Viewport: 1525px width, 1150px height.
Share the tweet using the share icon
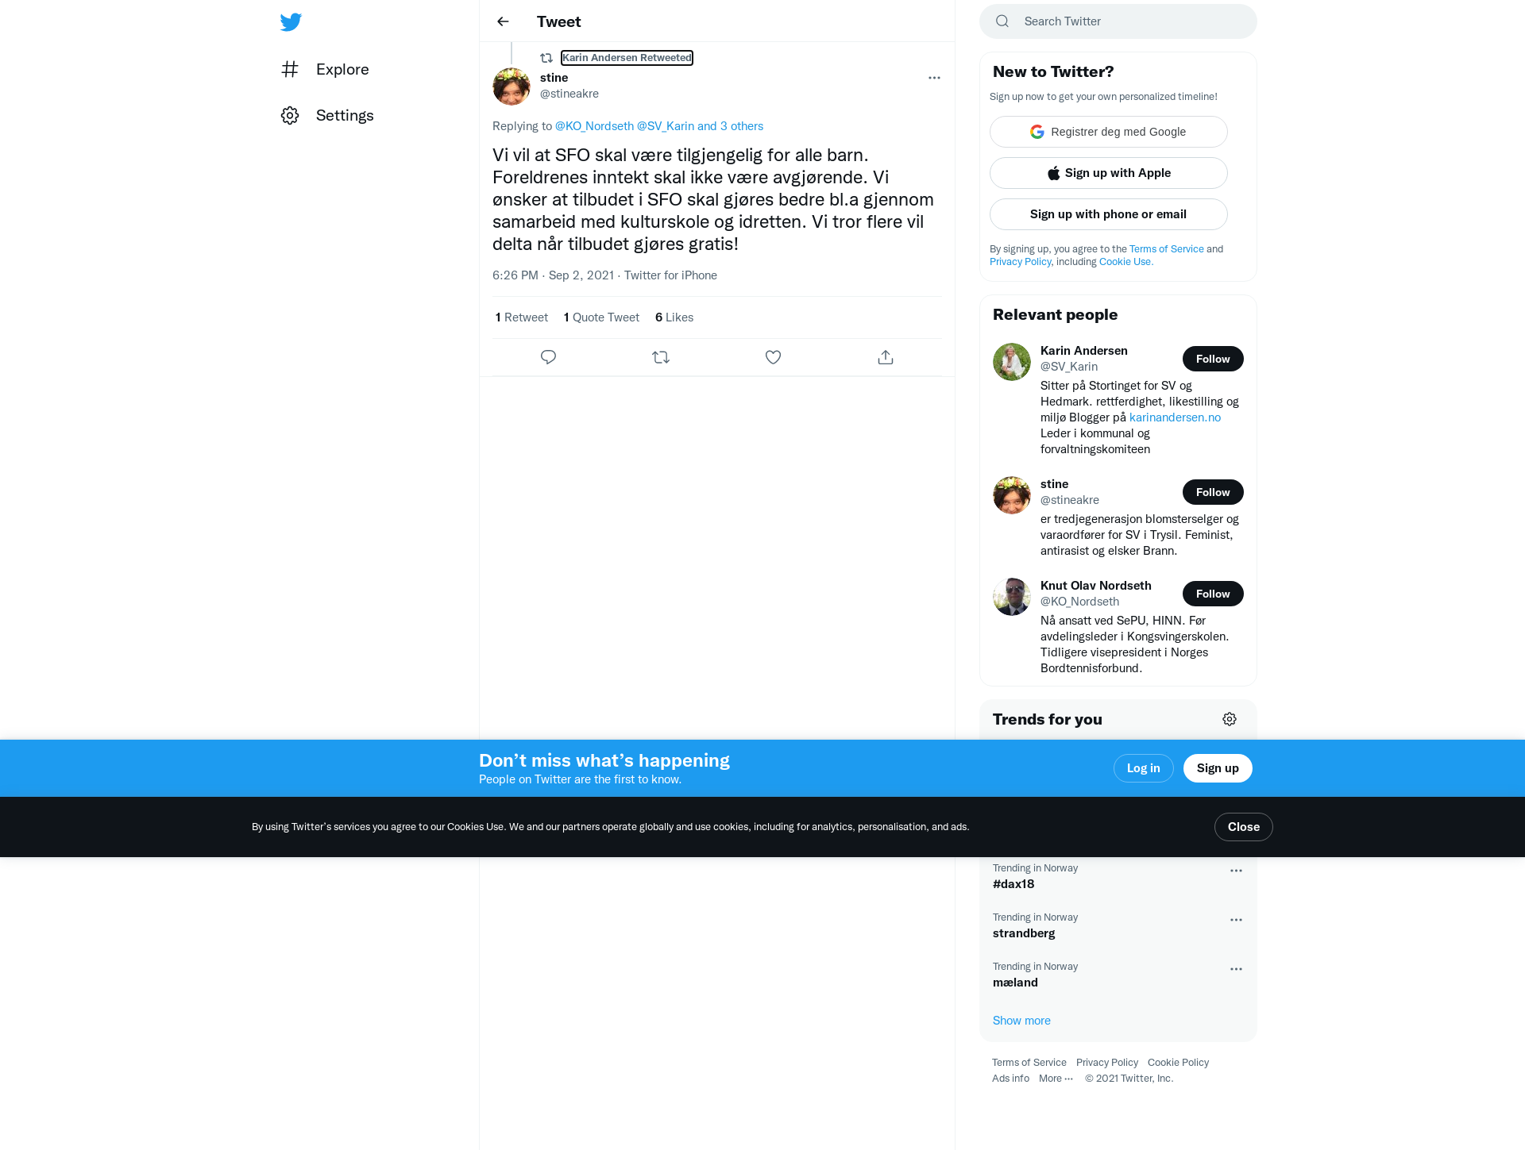[x=886, y=357]
